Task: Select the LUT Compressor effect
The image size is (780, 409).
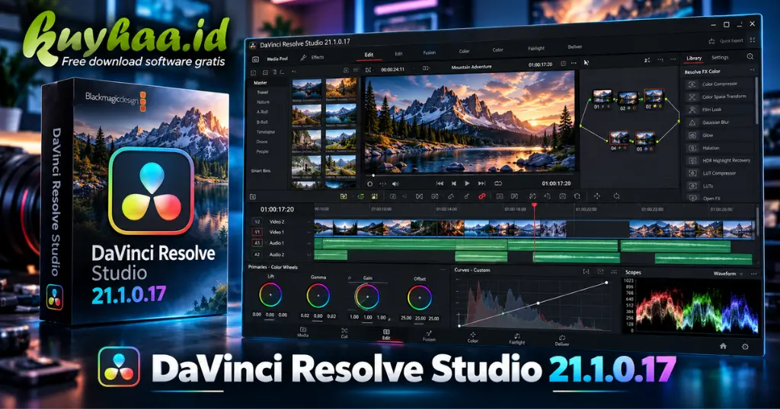Action: [x=720, y=174]
